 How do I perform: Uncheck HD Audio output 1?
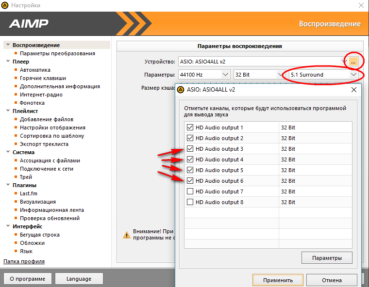pos(190,128)
